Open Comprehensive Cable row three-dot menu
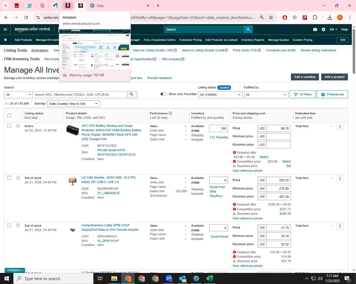 tap(340, 227)
